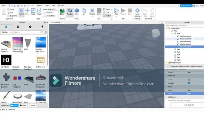Click the Lock tool
204x115 pixels.
click(107, 13)
